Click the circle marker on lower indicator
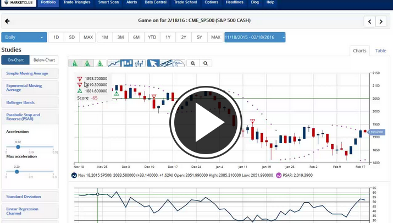393x223 pixels. [x=97, y=194]
